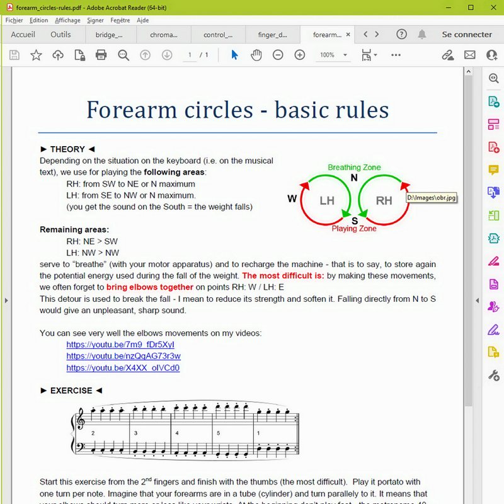
Task: Open the youtu.be/7m9_fDr5XyI link
Action: [x=120, y=345]
